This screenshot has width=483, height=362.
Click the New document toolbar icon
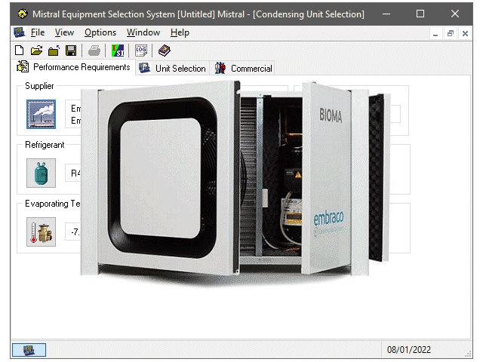(x=19, y=51)
